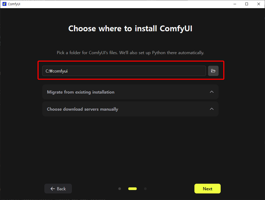The image size is (265, 200).
Task: Click the highlighted yellow step indicator
Action: click(132, 189)
